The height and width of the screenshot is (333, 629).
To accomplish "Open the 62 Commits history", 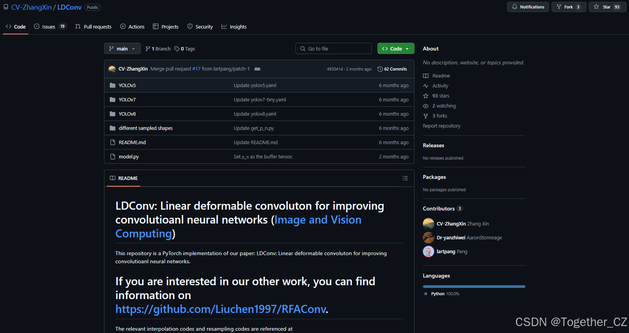I will (x=392, y=69).
